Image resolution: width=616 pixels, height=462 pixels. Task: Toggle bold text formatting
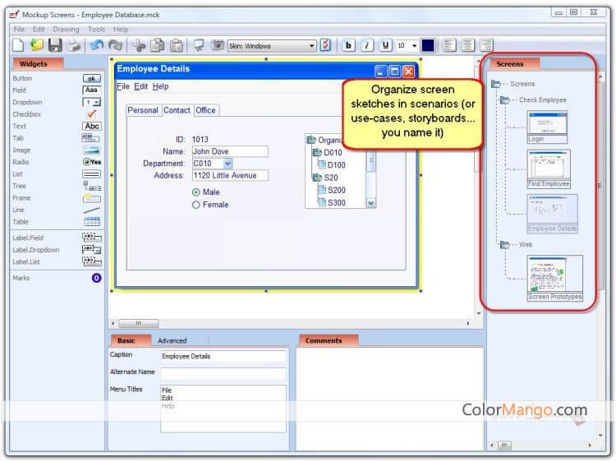tap(348, 45)
